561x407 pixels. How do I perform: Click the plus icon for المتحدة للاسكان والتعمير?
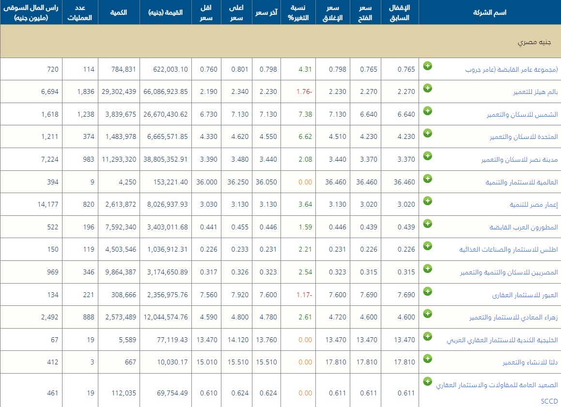(x=428, y=133)
